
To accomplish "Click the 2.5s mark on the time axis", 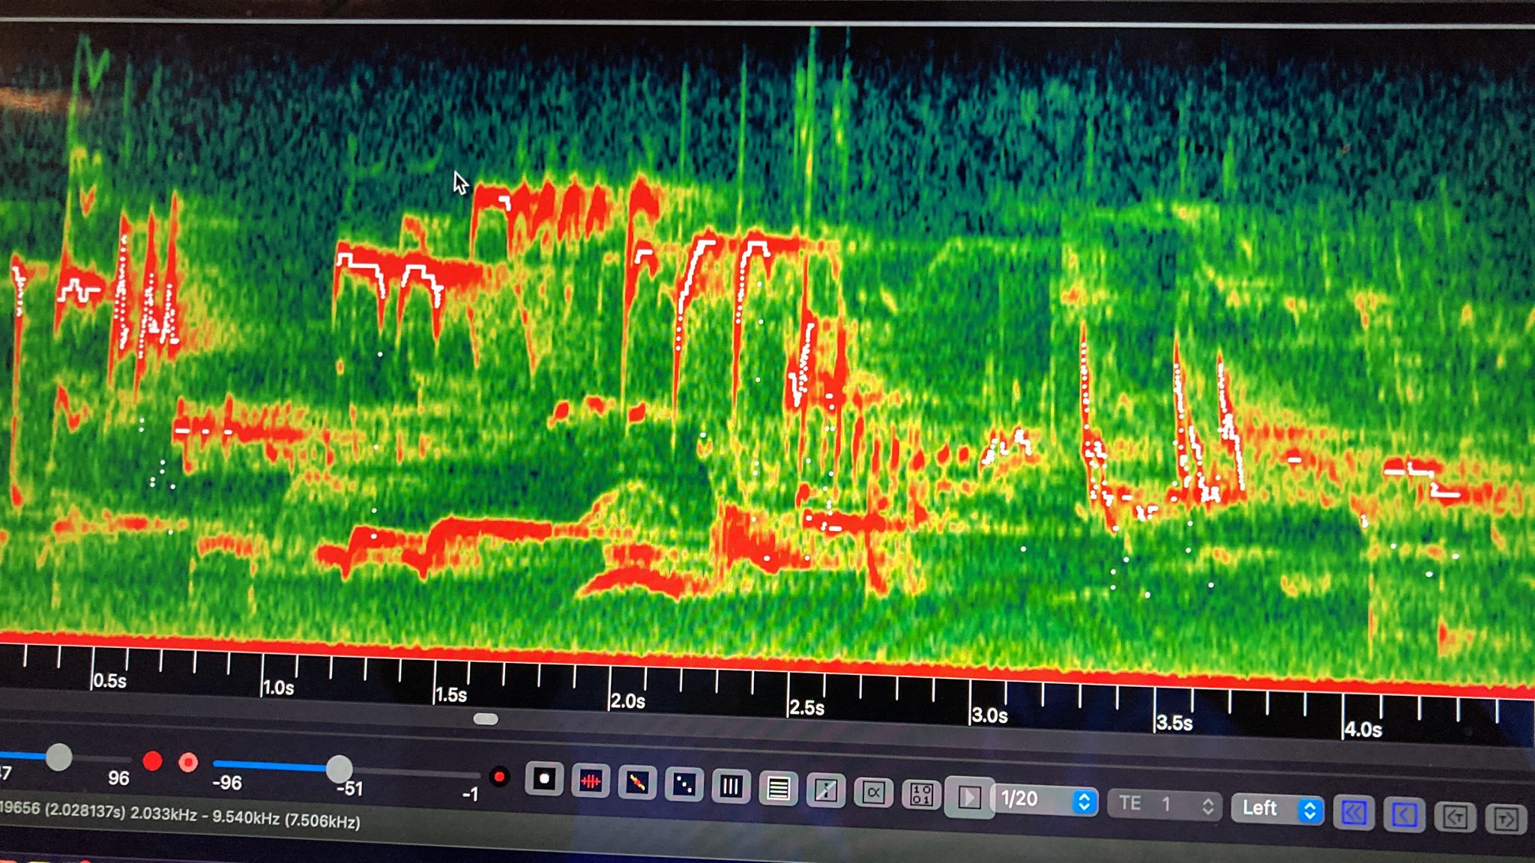I will pyautogui.click(x=807, y=708).
